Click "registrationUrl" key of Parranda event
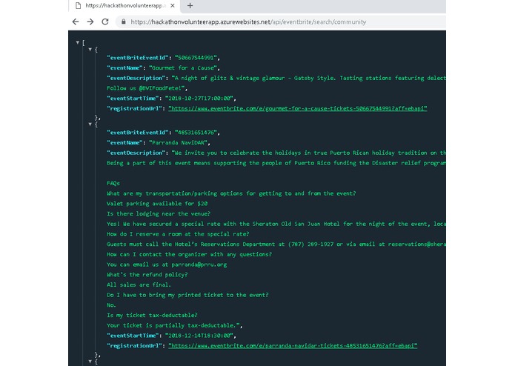Image resolution: width=515 pixels, height=366 pixels. (134, 346)
